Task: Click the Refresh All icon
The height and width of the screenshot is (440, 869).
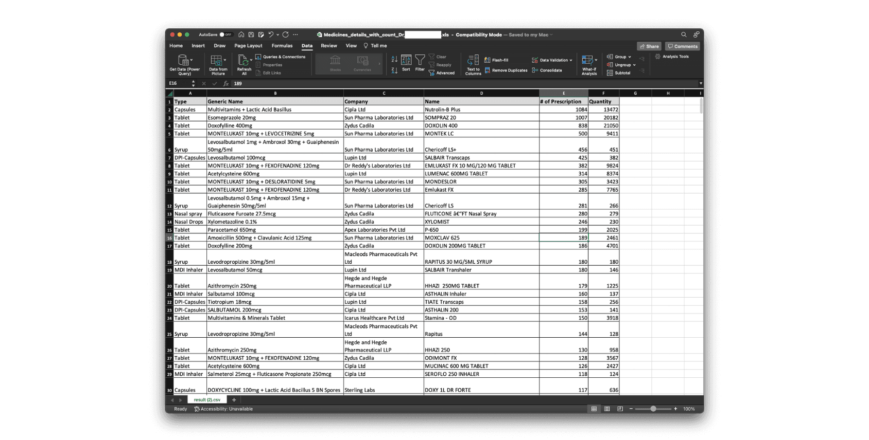Action: (x=244, y=61)
